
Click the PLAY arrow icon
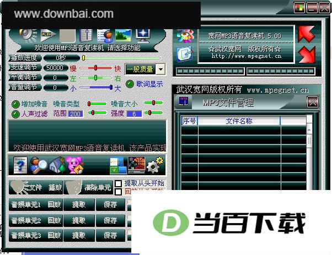click(49, 35)
